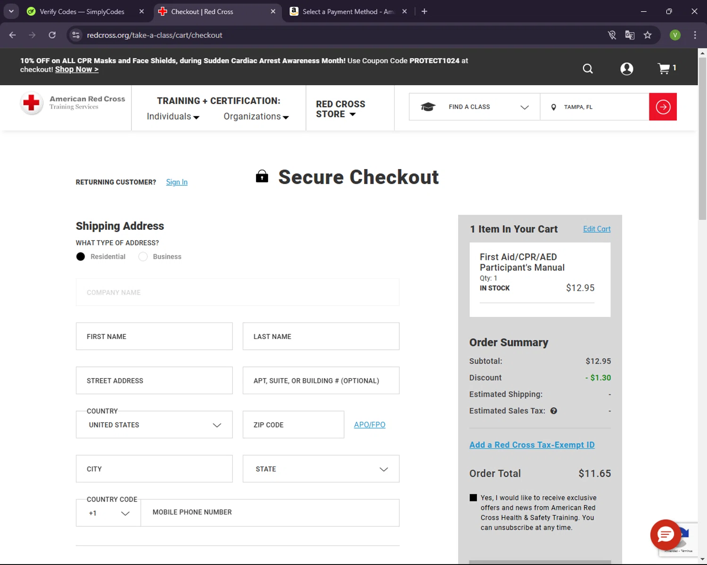Open the +1 country code dropdown
The width and height of the screenshot is (707, 565).
tap(108, 513)
